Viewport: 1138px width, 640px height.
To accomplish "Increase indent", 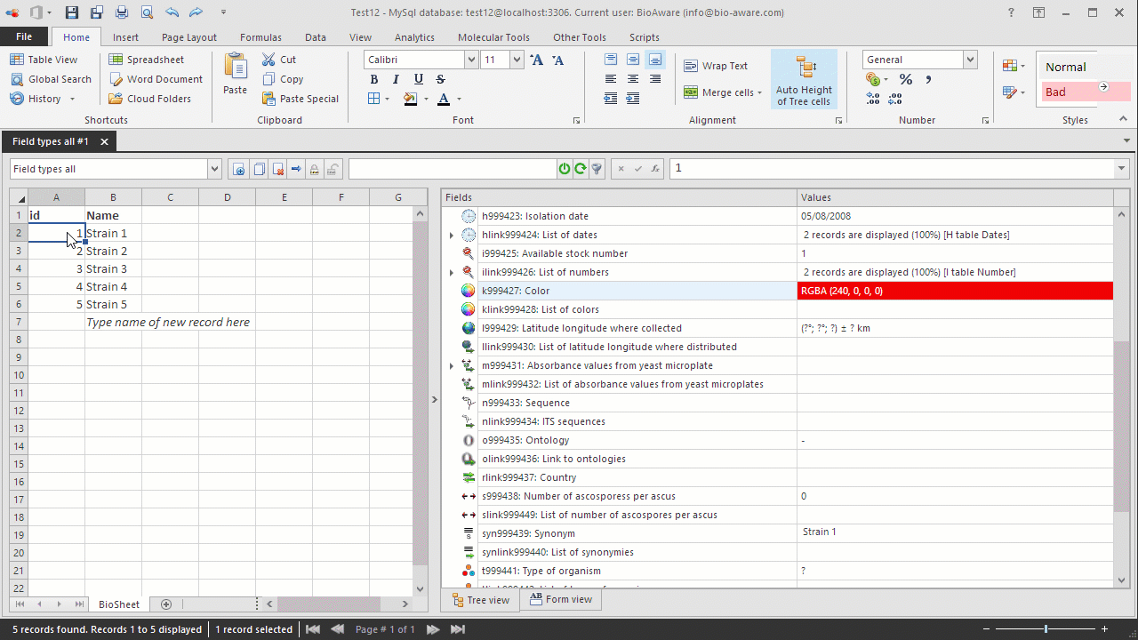I will 633,99.
